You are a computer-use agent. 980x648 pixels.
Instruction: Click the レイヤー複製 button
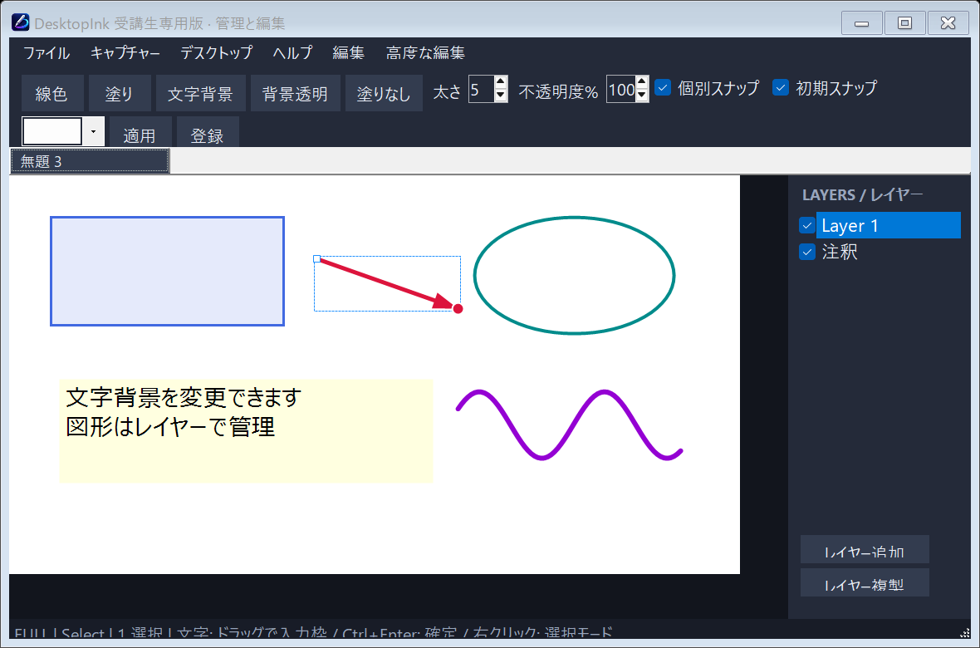pyautogui.click(x=865, y=582)
